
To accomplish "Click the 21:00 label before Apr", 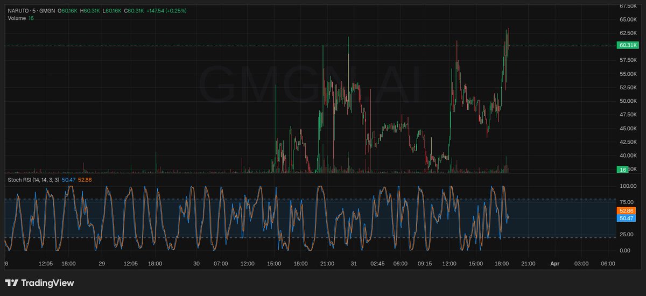I will [x=528, y=264].
